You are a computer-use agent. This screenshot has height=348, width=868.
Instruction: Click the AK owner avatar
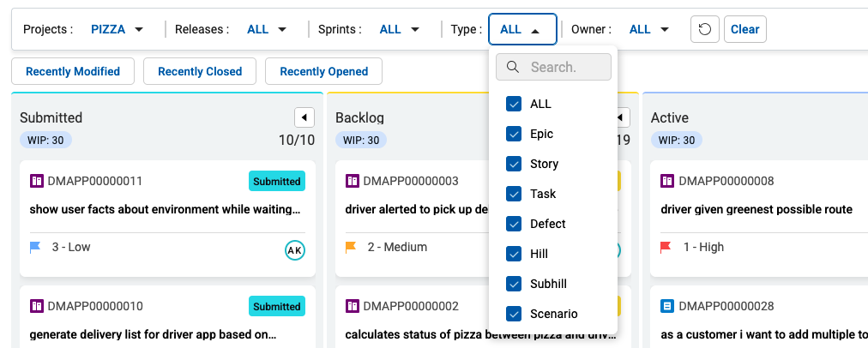click(294, 250)
